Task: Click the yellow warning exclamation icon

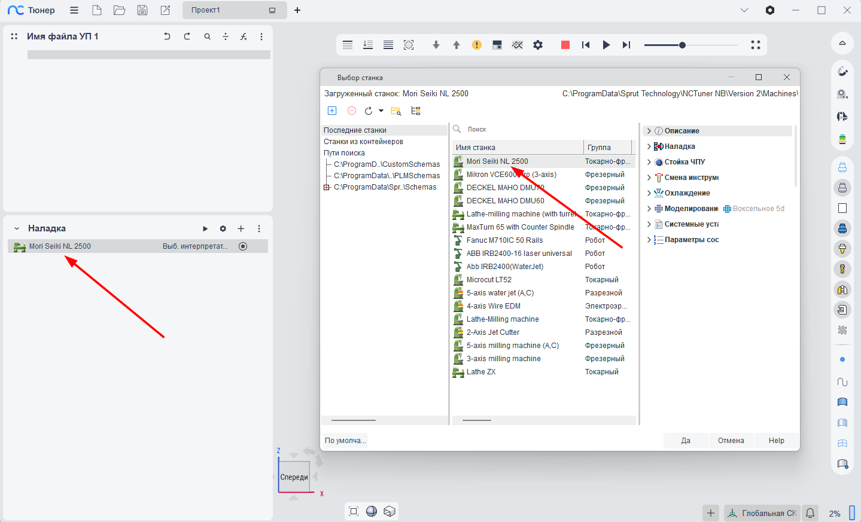Action: [x=477, y=45]
